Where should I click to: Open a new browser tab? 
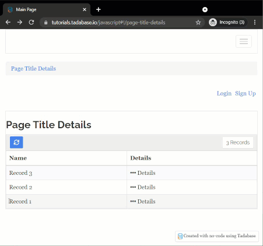pos(99,9)
